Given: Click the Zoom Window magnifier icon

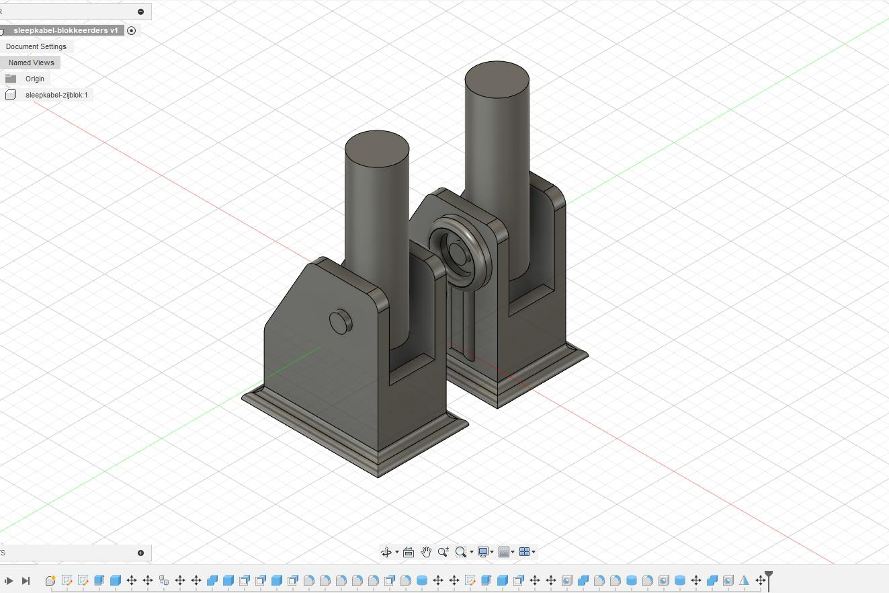Looking at the screenshot, I should coord(460,552).
